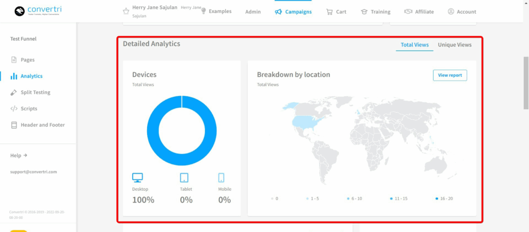
Task: Open the Pages sidebar icon
Action: click(14, 60)
